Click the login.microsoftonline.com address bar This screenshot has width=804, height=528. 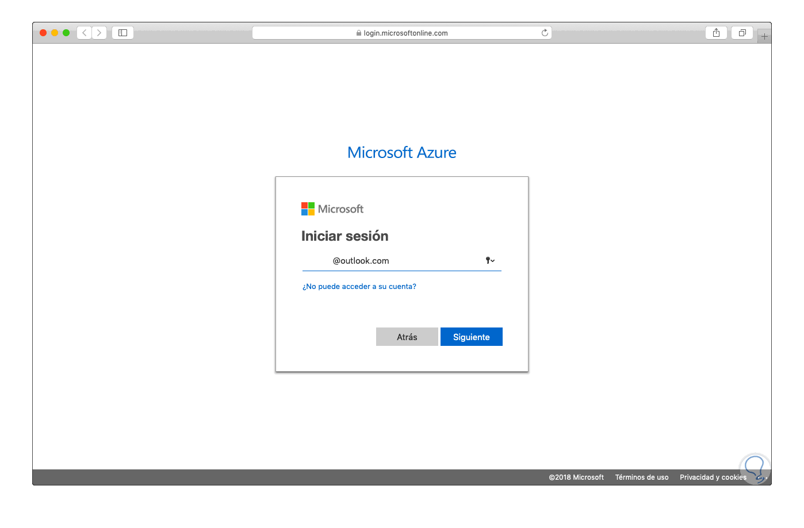click(x=402, y=33)
